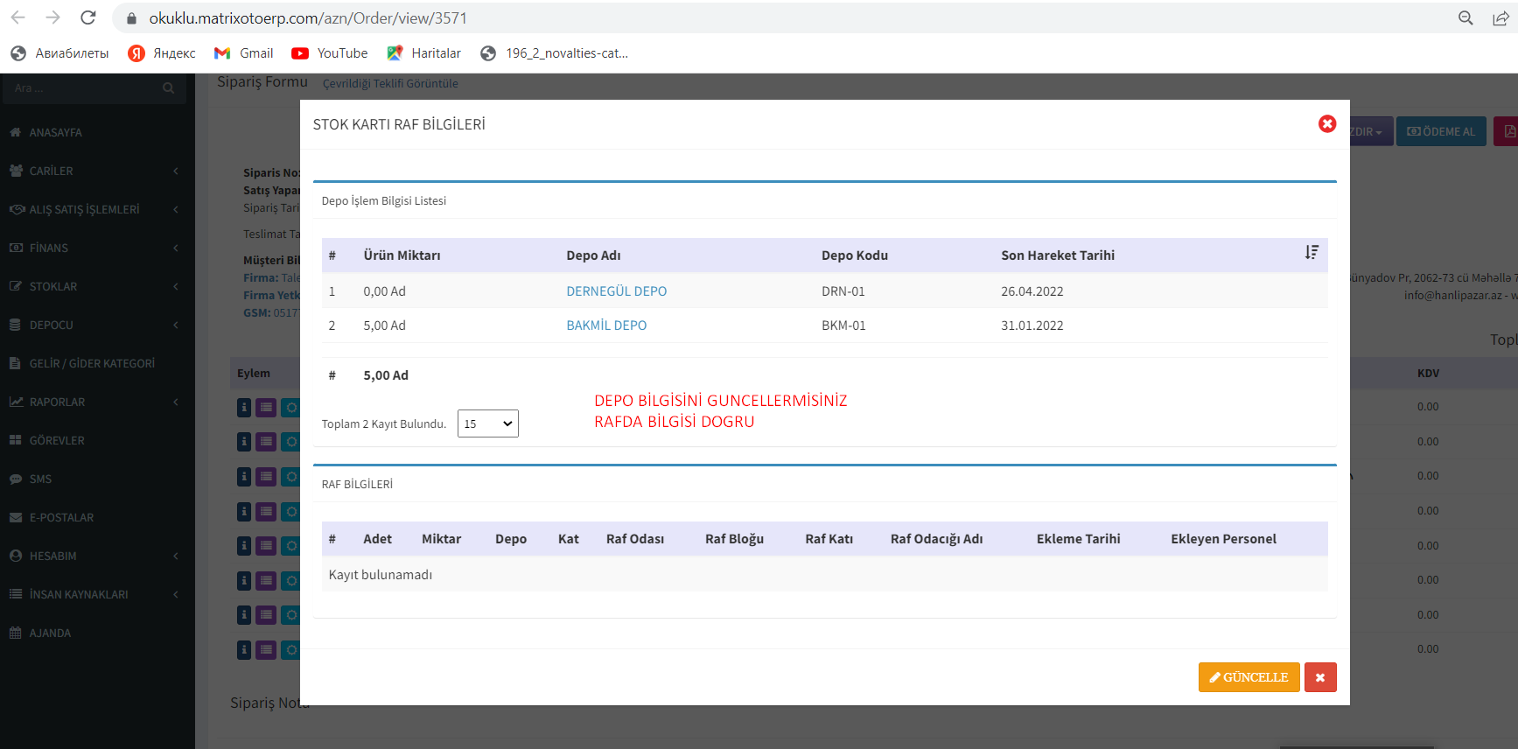Click the sort icon in depo table header

(x=1311, y=253)
